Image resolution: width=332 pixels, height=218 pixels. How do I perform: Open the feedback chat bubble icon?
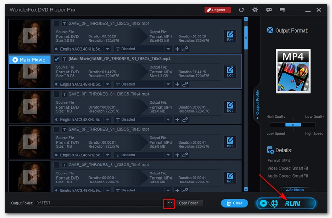tap(269, 10)
